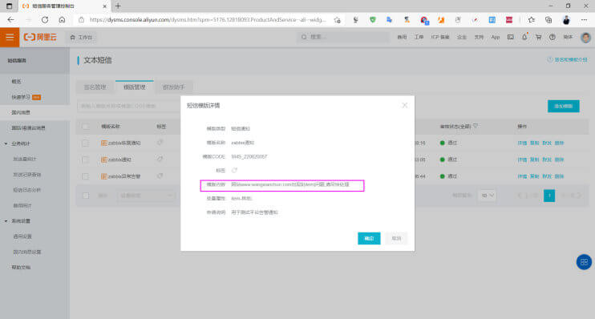Click the blue confirm button in dialog
The image size is (595, 319).
(369, 238)
